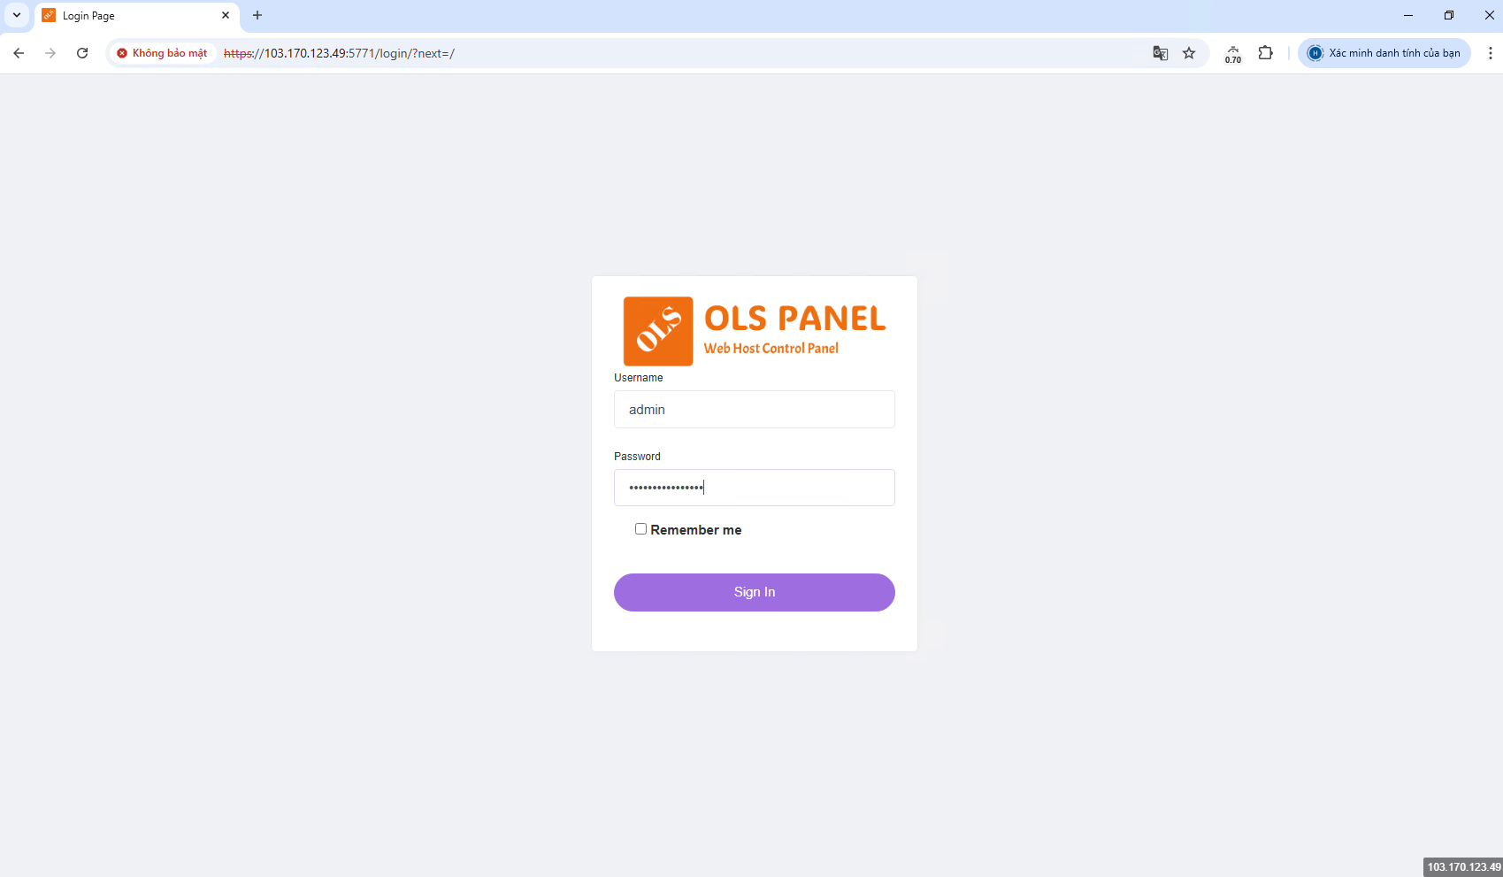Focus the Password input field
The height and width of the screenshot is (877, 1503).
point(755,488)
